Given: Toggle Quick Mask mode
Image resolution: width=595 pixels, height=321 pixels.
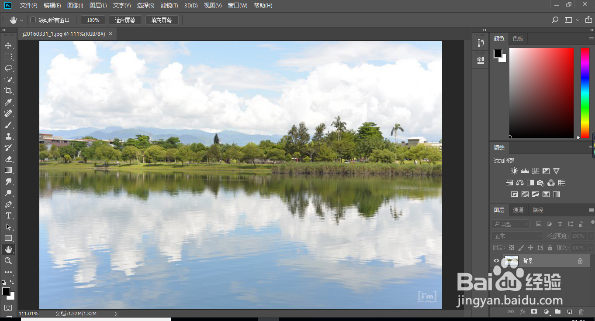Looking at the screenshot, I should coord(8,308).
